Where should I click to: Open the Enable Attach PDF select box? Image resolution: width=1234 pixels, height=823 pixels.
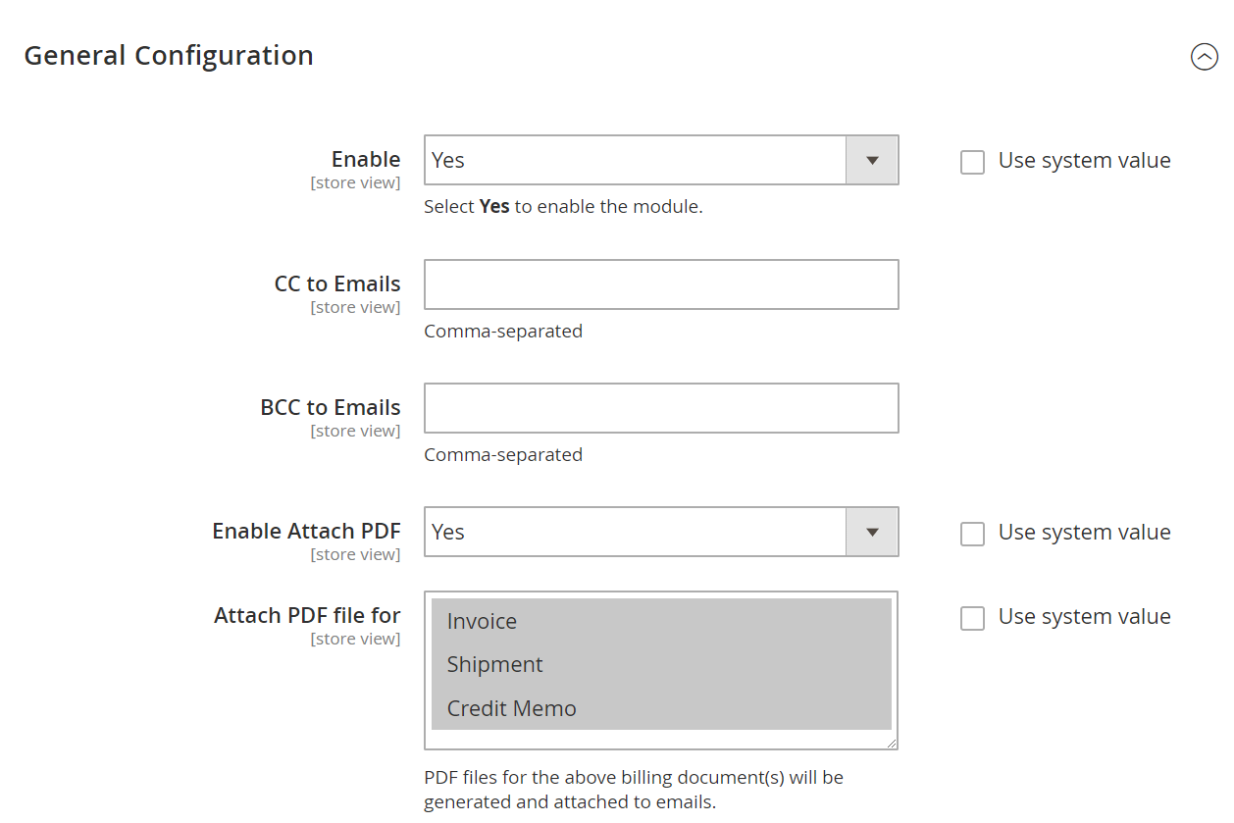coord(635,532)
